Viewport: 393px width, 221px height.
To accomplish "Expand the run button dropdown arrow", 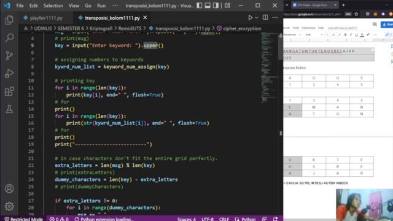I will [x=257, y=18].
